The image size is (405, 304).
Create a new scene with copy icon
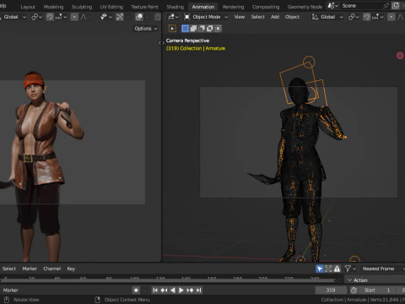click(396, 6)
